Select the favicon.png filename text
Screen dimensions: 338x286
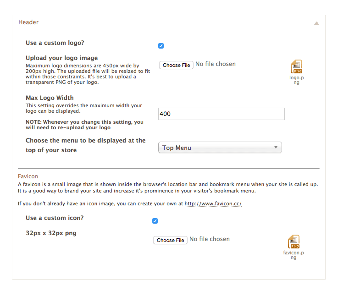coord(294,255)
